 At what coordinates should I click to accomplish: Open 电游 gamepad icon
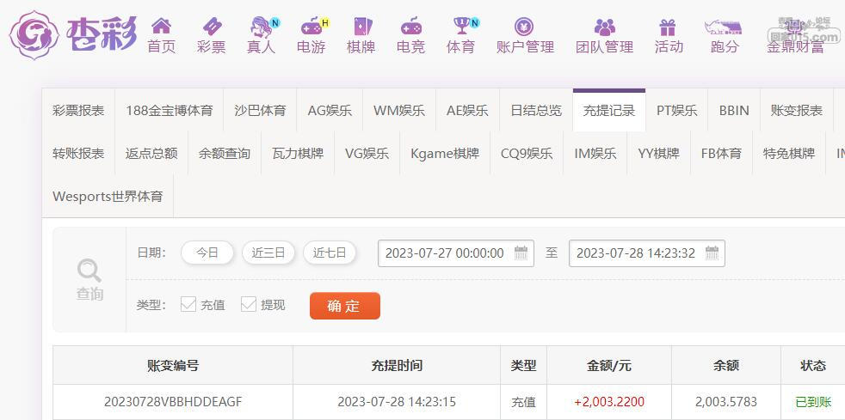pos(313,26)
